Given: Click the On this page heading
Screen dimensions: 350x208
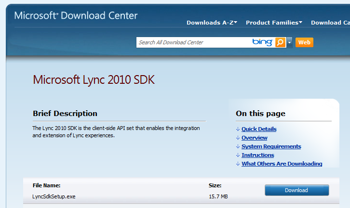Looking at the screenshot, I should click(260, 114).
